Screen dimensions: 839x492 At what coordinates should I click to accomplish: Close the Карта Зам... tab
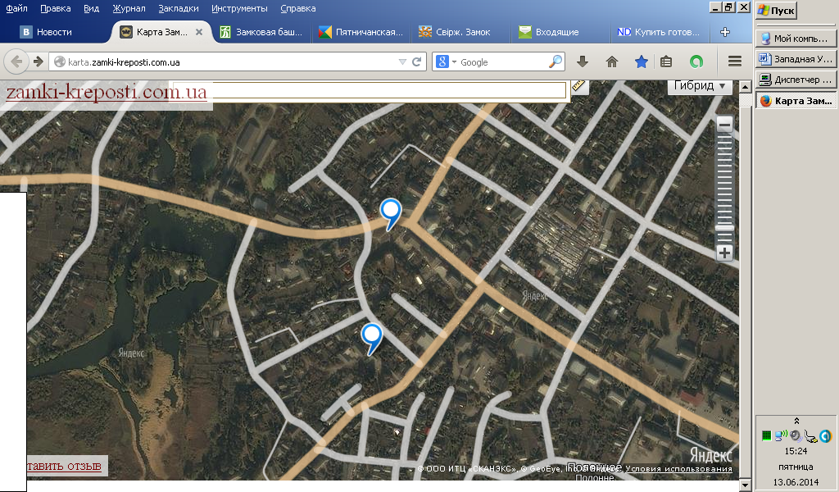click(x=199, y=32)
